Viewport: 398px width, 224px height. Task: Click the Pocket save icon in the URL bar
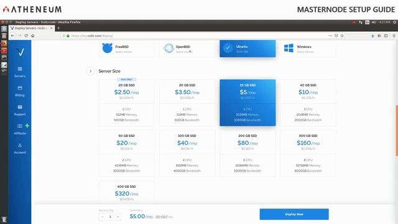click(336, 36)
